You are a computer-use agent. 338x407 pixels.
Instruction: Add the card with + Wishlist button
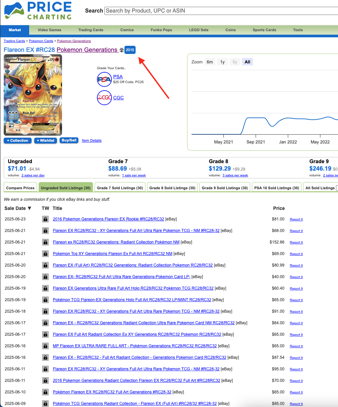pos(45,140)
